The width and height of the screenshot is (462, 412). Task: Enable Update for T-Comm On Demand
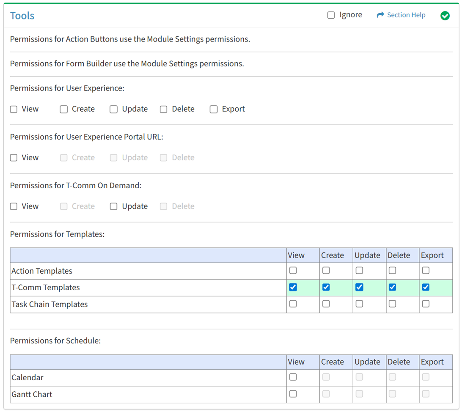pyautogui.click(x=113, y=206)
